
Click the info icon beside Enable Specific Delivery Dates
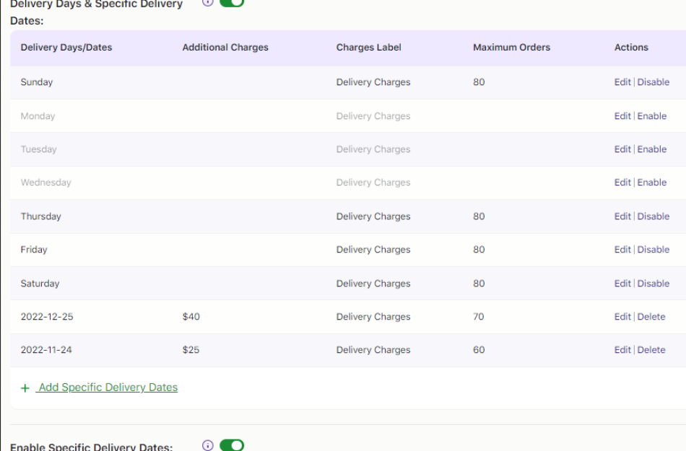click(209, 445)
